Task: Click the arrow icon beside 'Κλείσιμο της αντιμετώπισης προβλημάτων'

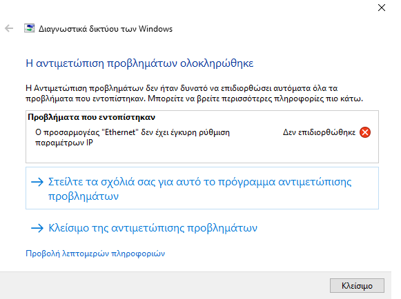Action: tap(37, 228)
